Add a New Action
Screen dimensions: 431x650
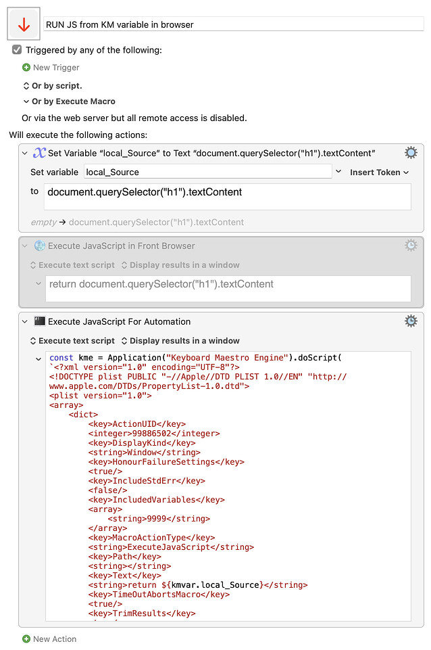click(x=55, y=639)
